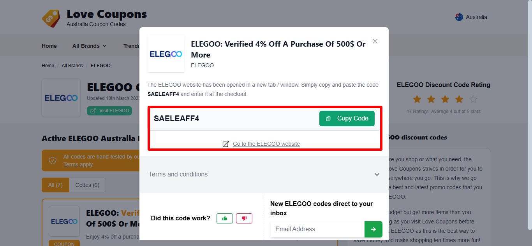The image size is (532, 246).
Task: Open the Go to the ELEGOO website link
Action: [x=266, y=144]
